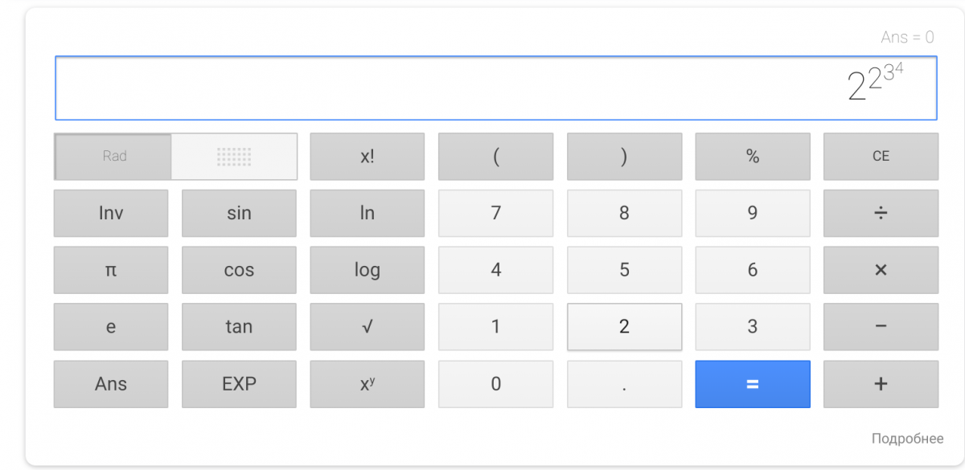965x470 pixels.
Task: Click the calculator expression display field
Action: point(495,88)
